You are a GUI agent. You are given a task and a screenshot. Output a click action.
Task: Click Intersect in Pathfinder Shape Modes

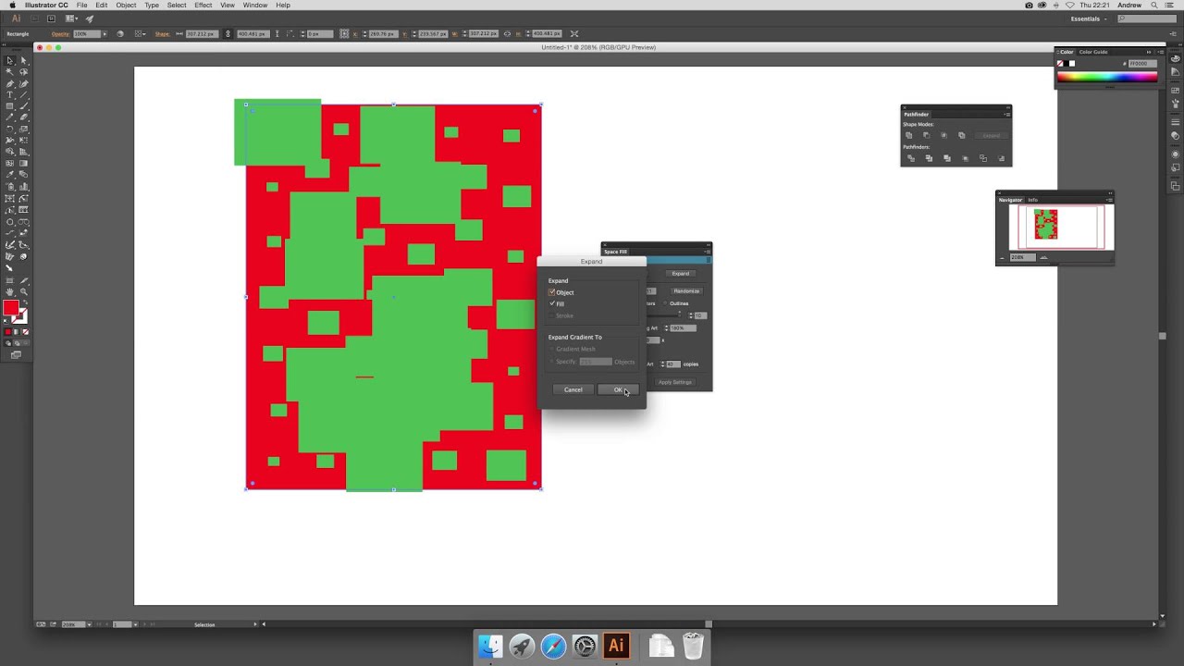tap(943, 135)
